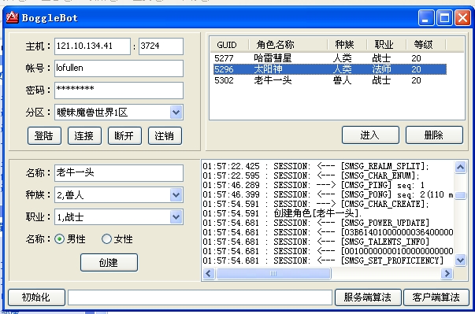Click the log scroll right arrow
This screenshot has height=314, width=475.
[x=446, y=273]
